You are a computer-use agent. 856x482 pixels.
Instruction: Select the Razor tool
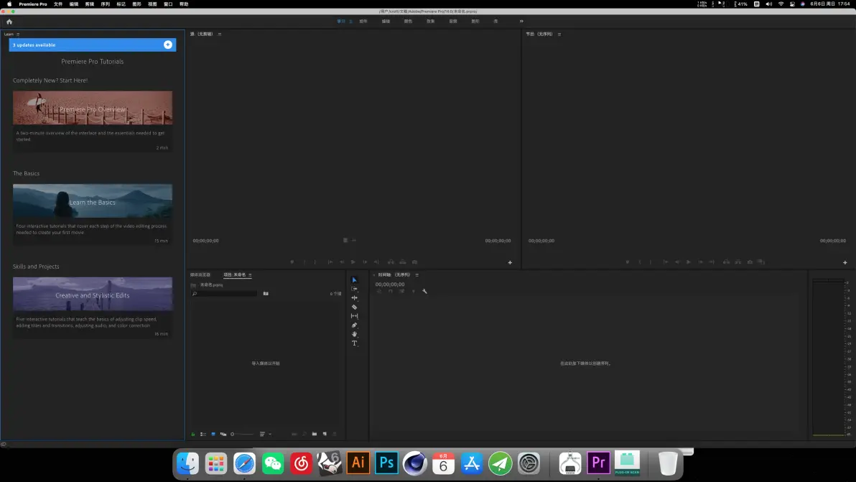coord(354,307)
